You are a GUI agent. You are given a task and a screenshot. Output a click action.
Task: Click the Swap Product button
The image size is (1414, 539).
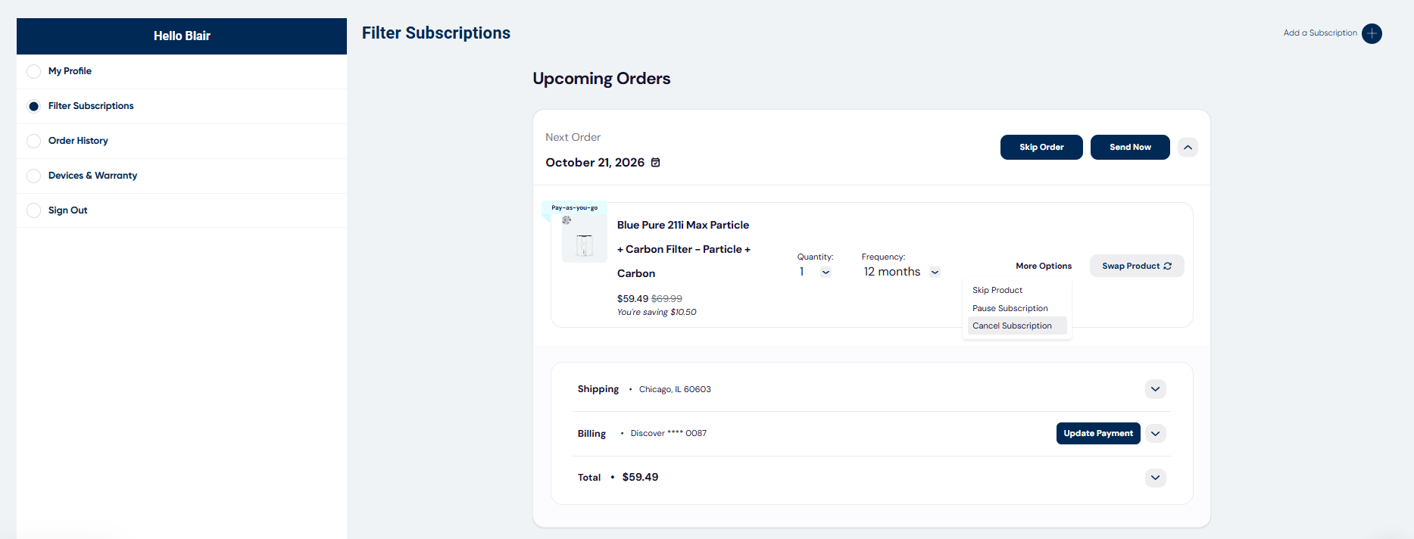pos(1137,266)
